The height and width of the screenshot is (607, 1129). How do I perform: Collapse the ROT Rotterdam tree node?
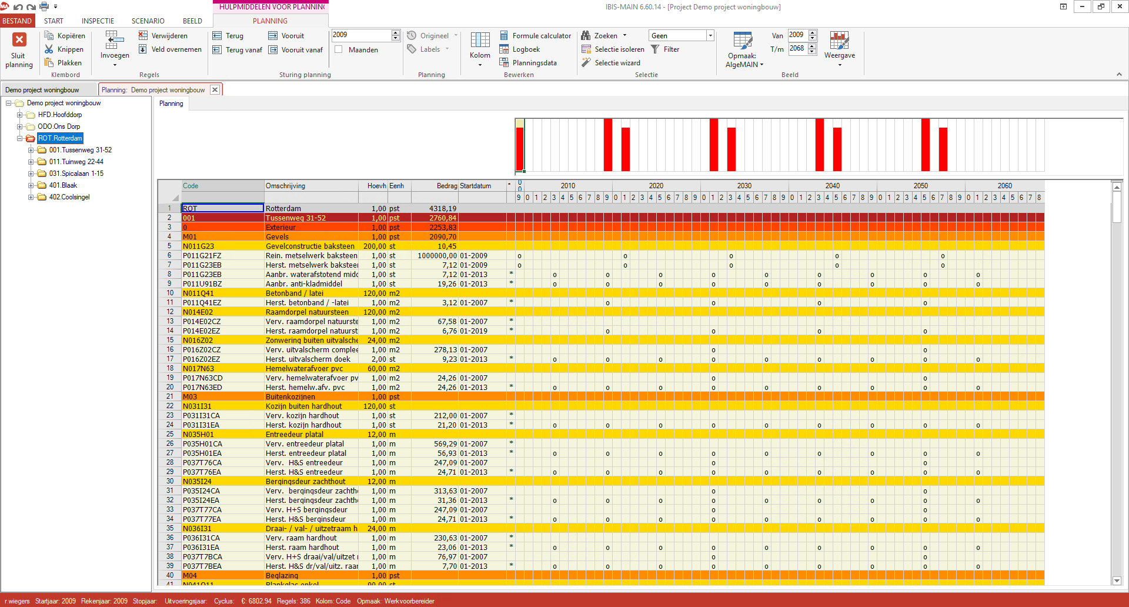20,138
